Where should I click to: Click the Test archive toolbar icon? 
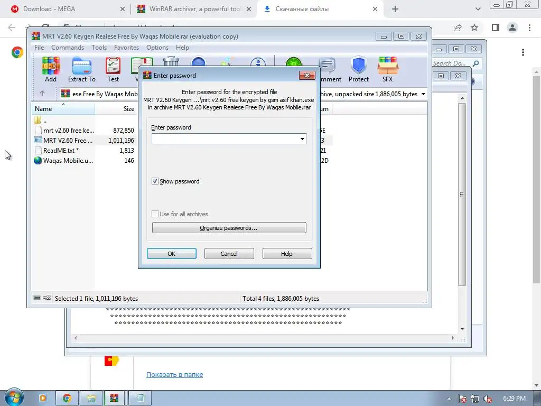point(113,69)
